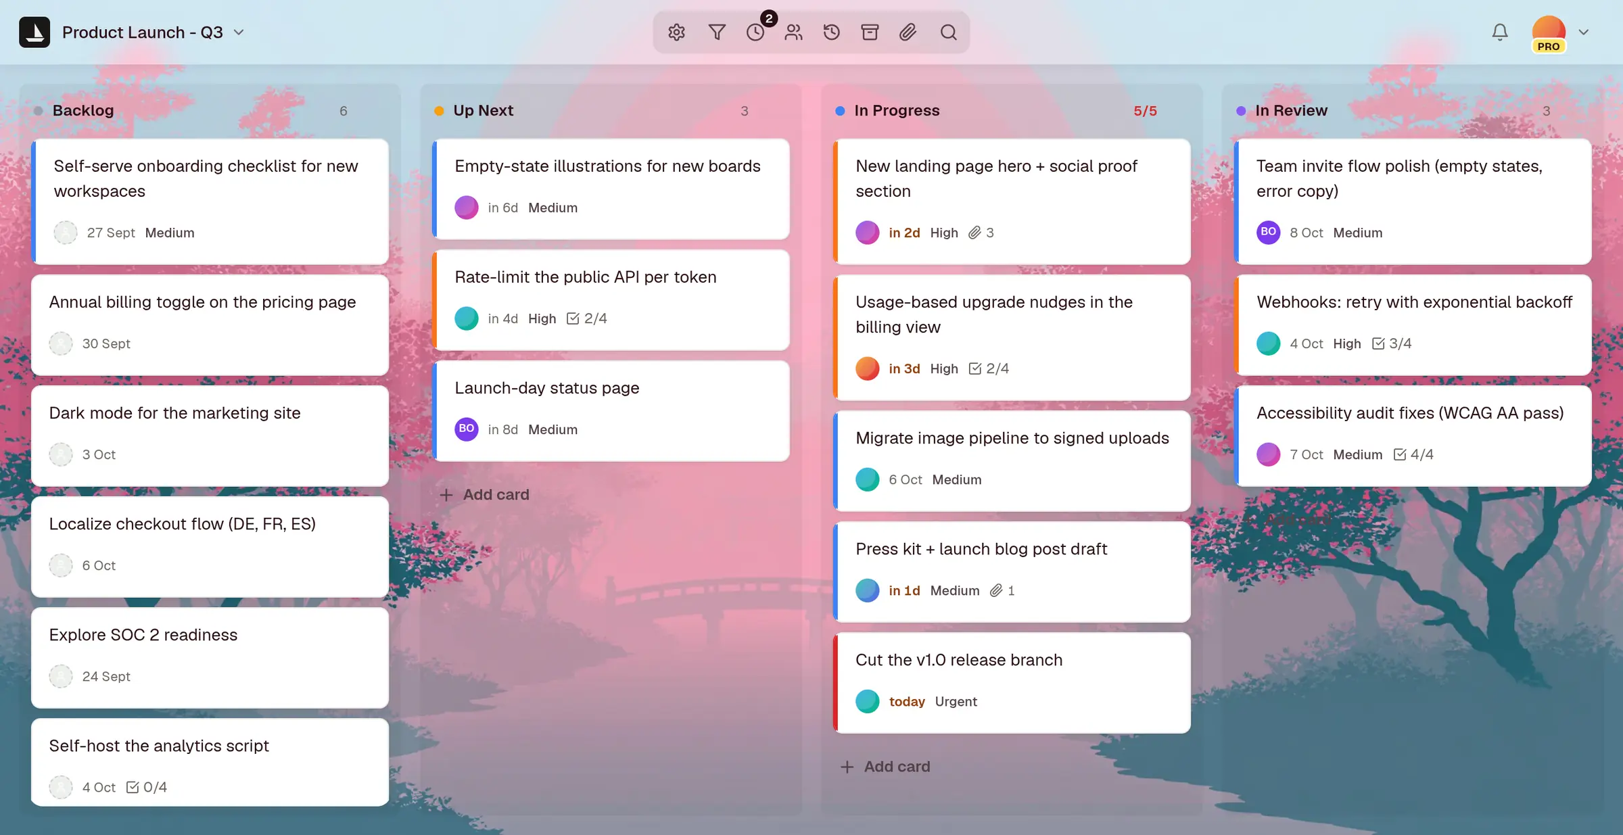Click attachment icon on landing page hero card
1623x835 pixels.
(x=974, y=233)
